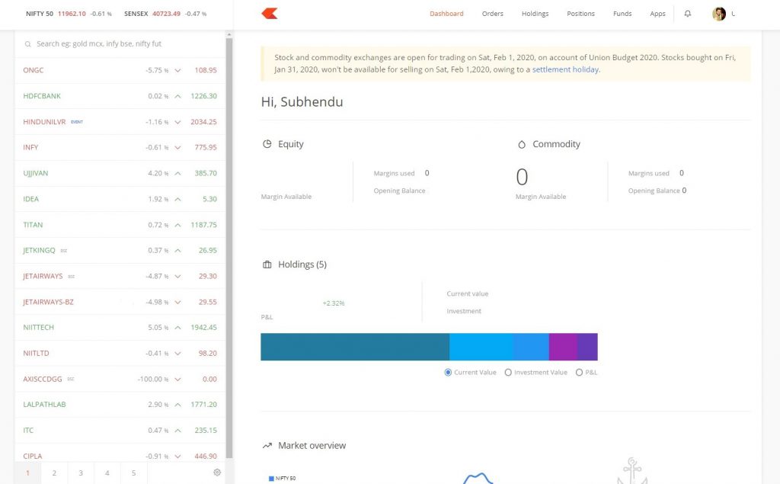Click the TITAN price 1187.75
This screenshot has width=780, height=484.
[x=203, y=225]
